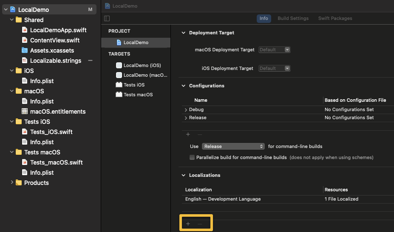394x232 pixels.
Task: Click the plus icon under Localizations
Action: point(188,224)
